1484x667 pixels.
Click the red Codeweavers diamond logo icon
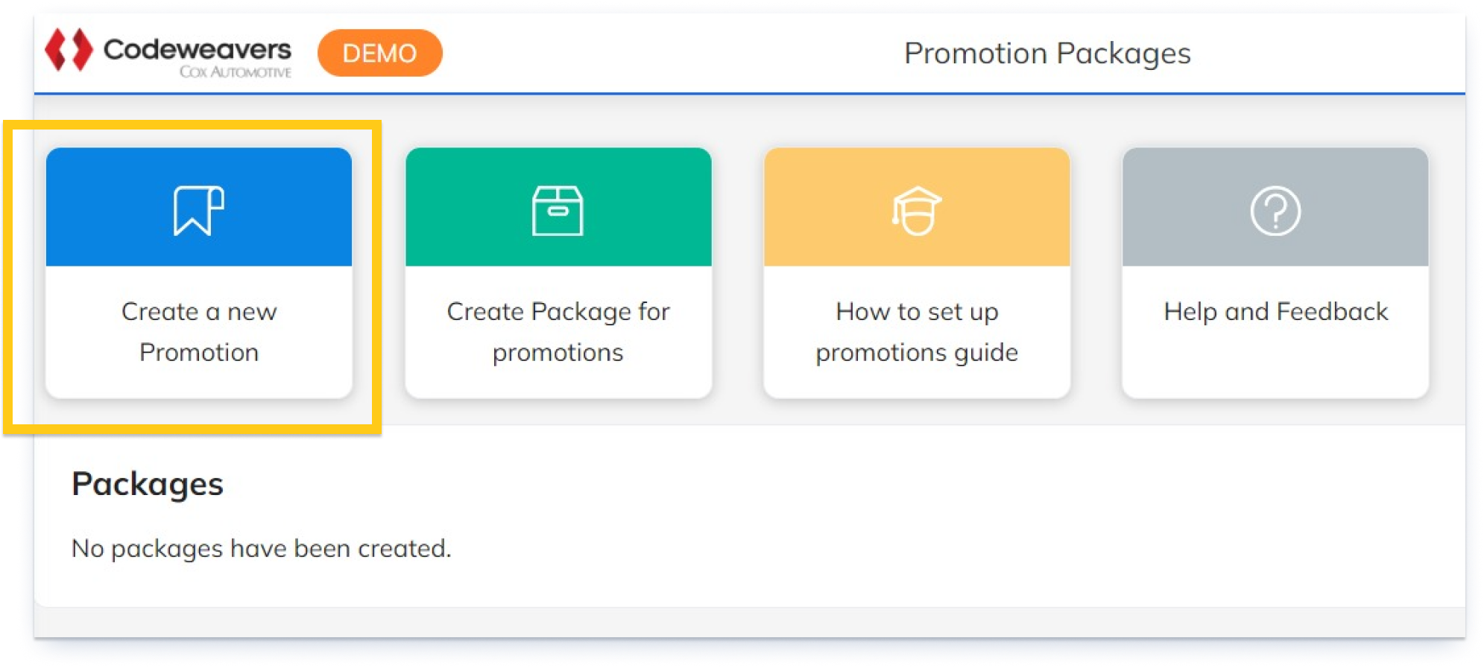pyautogui.click(x=69, y=51)
